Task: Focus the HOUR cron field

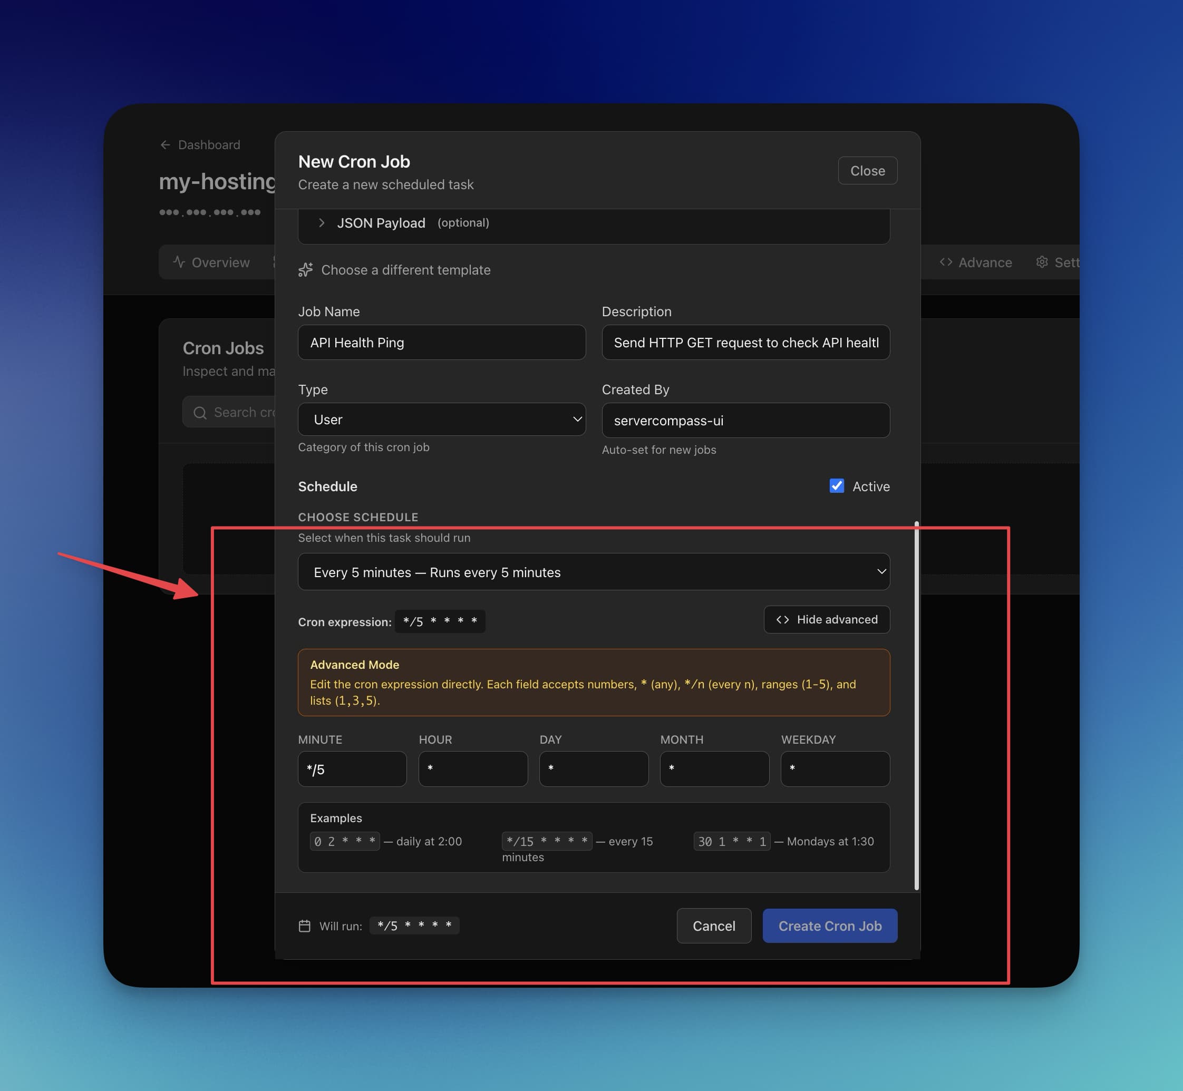Action: pyautogui.click(x=473, y=768)
